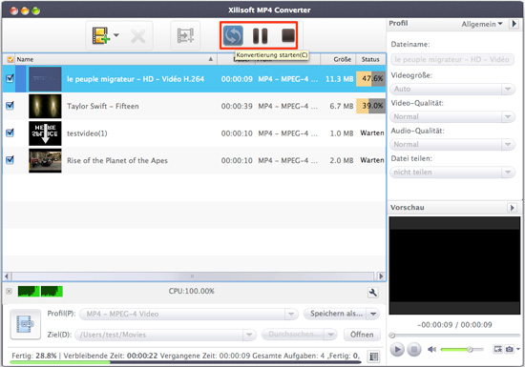Image resolution: width=525 pixels, height=367 pixels.
Task: Toggle the select-all checkbox in header
Action: (x=10, y=59)
